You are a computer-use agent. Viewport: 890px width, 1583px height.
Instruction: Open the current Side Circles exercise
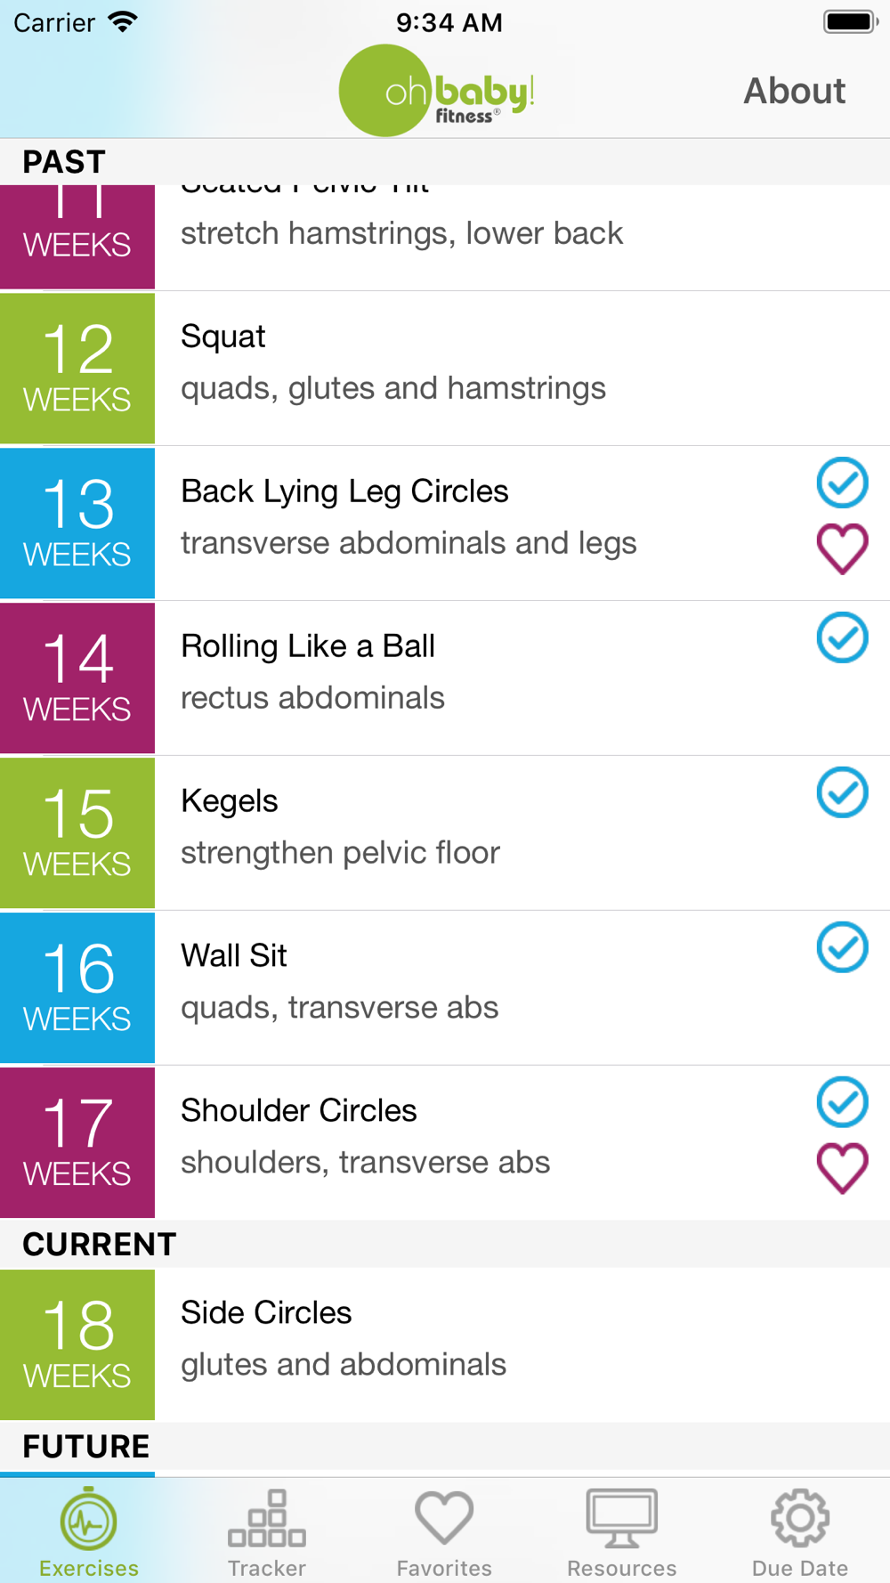click(x=445, y=1344)
